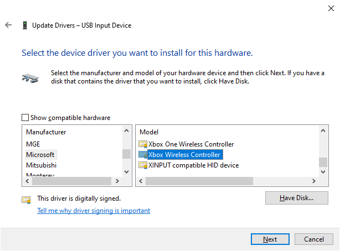
Task: Click Manufacturer list scroll down arrow
Action: point(127,172)
